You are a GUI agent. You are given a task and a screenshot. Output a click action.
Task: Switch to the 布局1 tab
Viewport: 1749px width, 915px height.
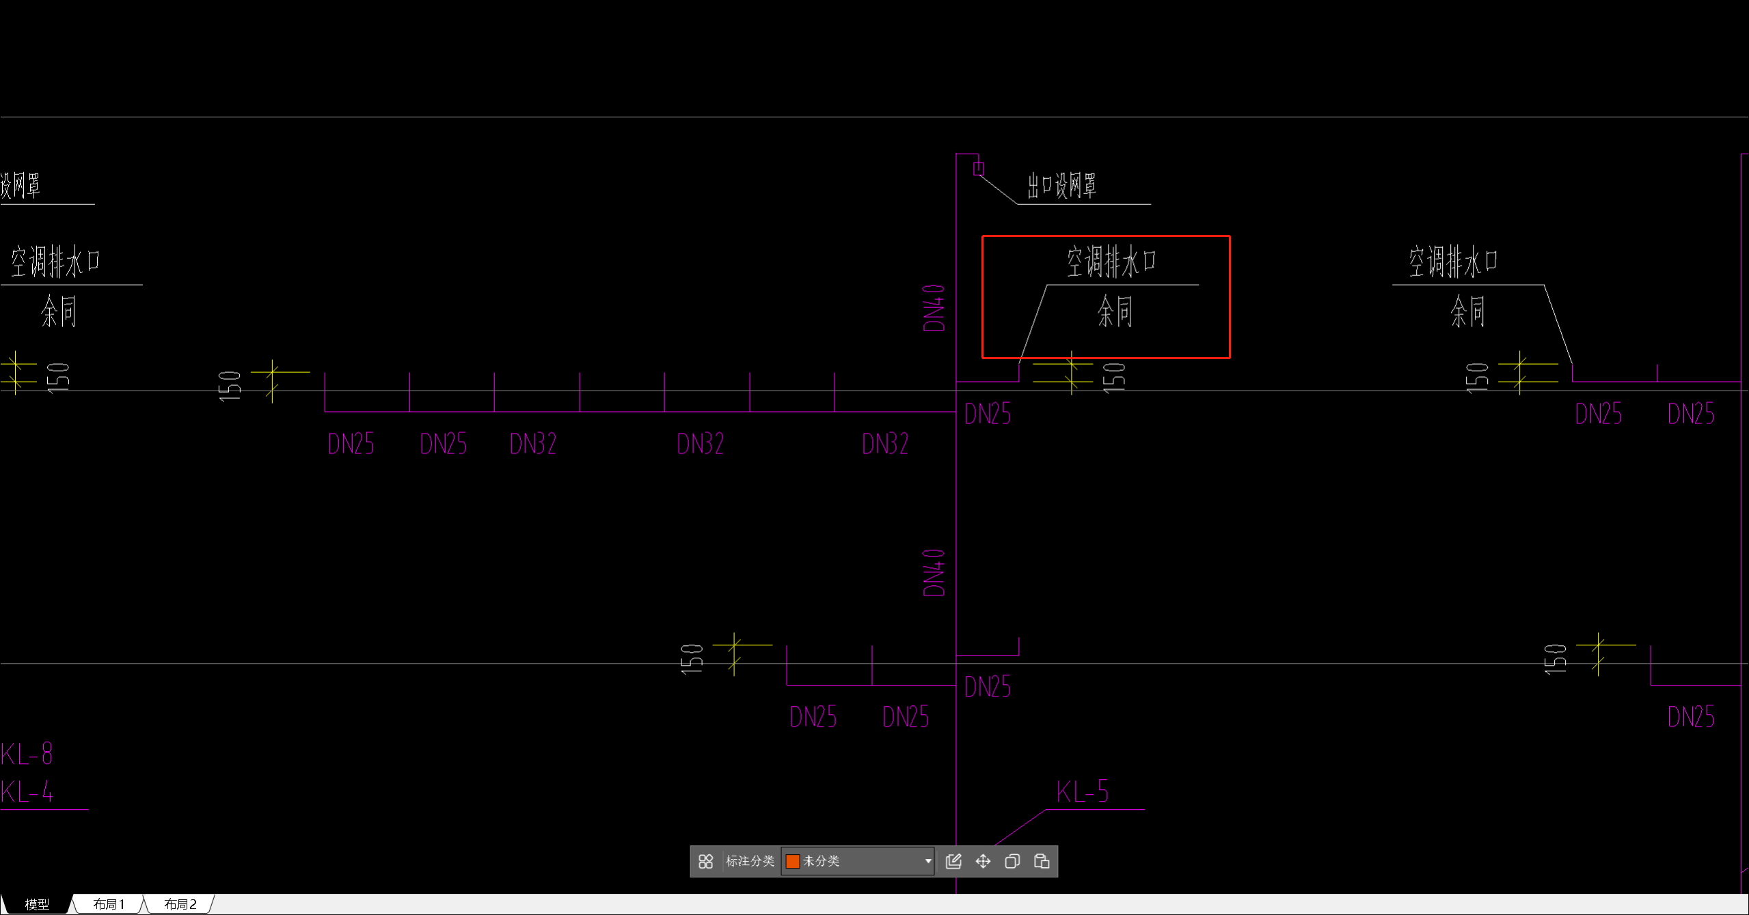109,904
